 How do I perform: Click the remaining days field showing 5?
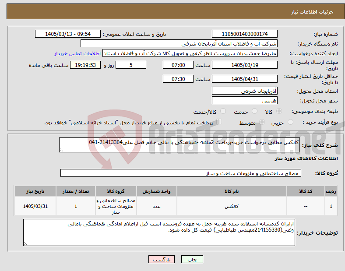pyautogui.click(x=131, y=65)
